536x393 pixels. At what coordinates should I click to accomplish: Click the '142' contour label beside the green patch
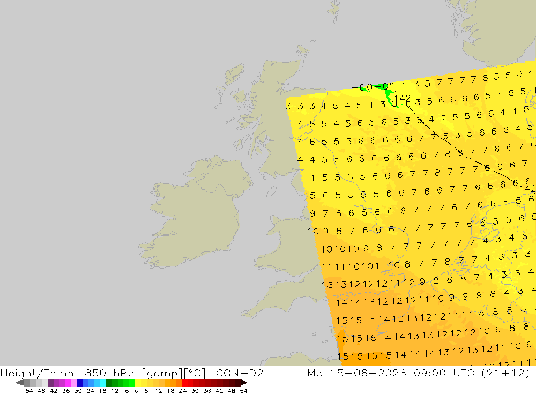403,98
